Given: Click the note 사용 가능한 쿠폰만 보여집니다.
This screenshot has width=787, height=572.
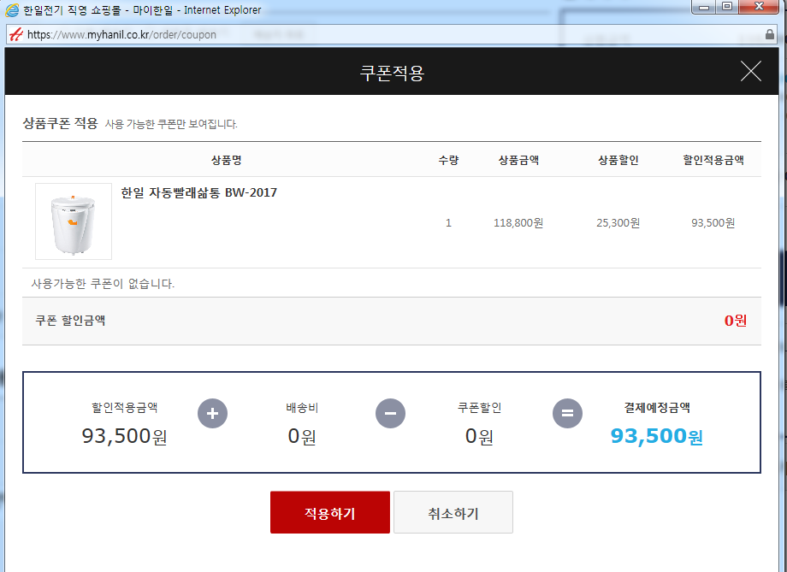Looking at the screenshot, I should tap(171, 124).
